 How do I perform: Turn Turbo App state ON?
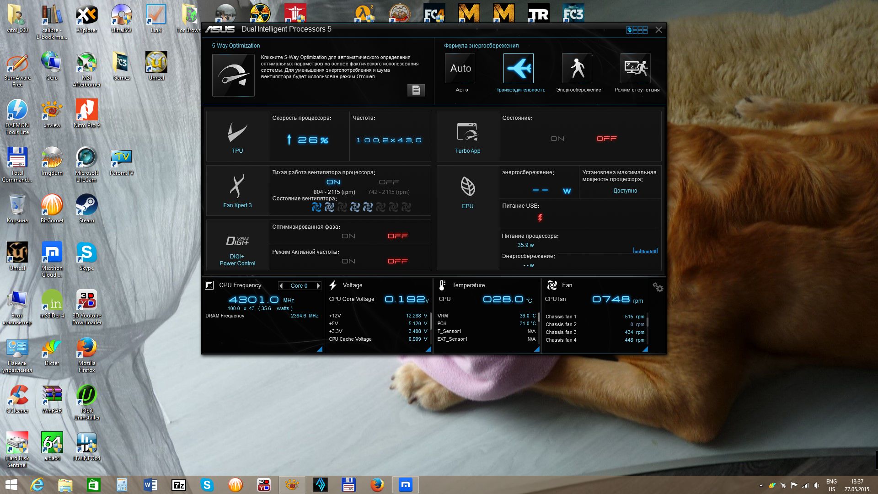click(x=557, y=139)
